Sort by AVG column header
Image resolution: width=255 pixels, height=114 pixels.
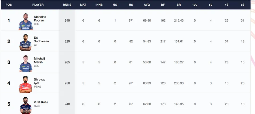tap(147, 5)
